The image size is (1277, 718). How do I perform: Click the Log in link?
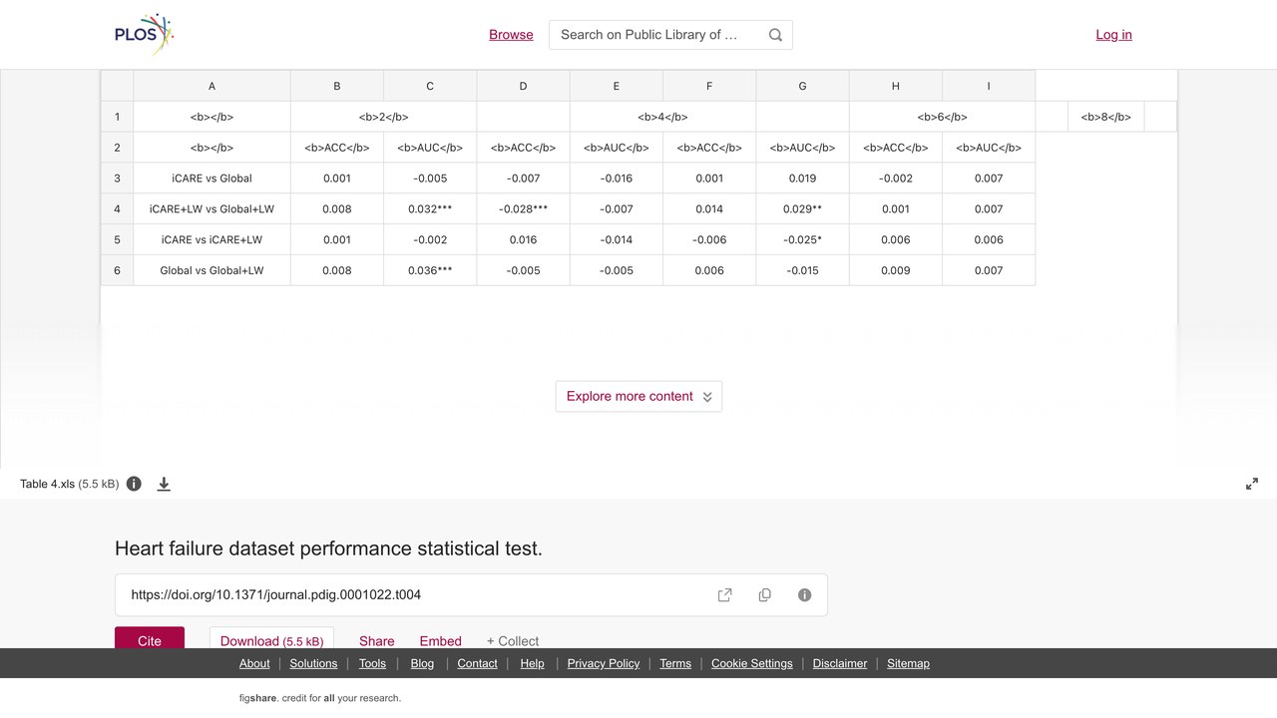pyautogui.click(x=1113, y=35)
